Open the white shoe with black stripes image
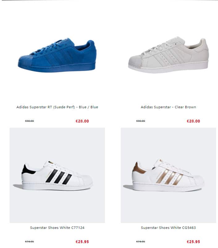The height and width of the screenshot is (248, 218). pyautogui.click(x=57, y=175)
